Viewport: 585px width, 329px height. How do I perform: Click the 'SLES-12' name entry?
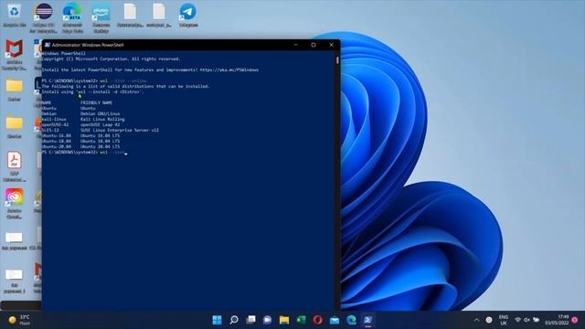click(x=50, y=130)
